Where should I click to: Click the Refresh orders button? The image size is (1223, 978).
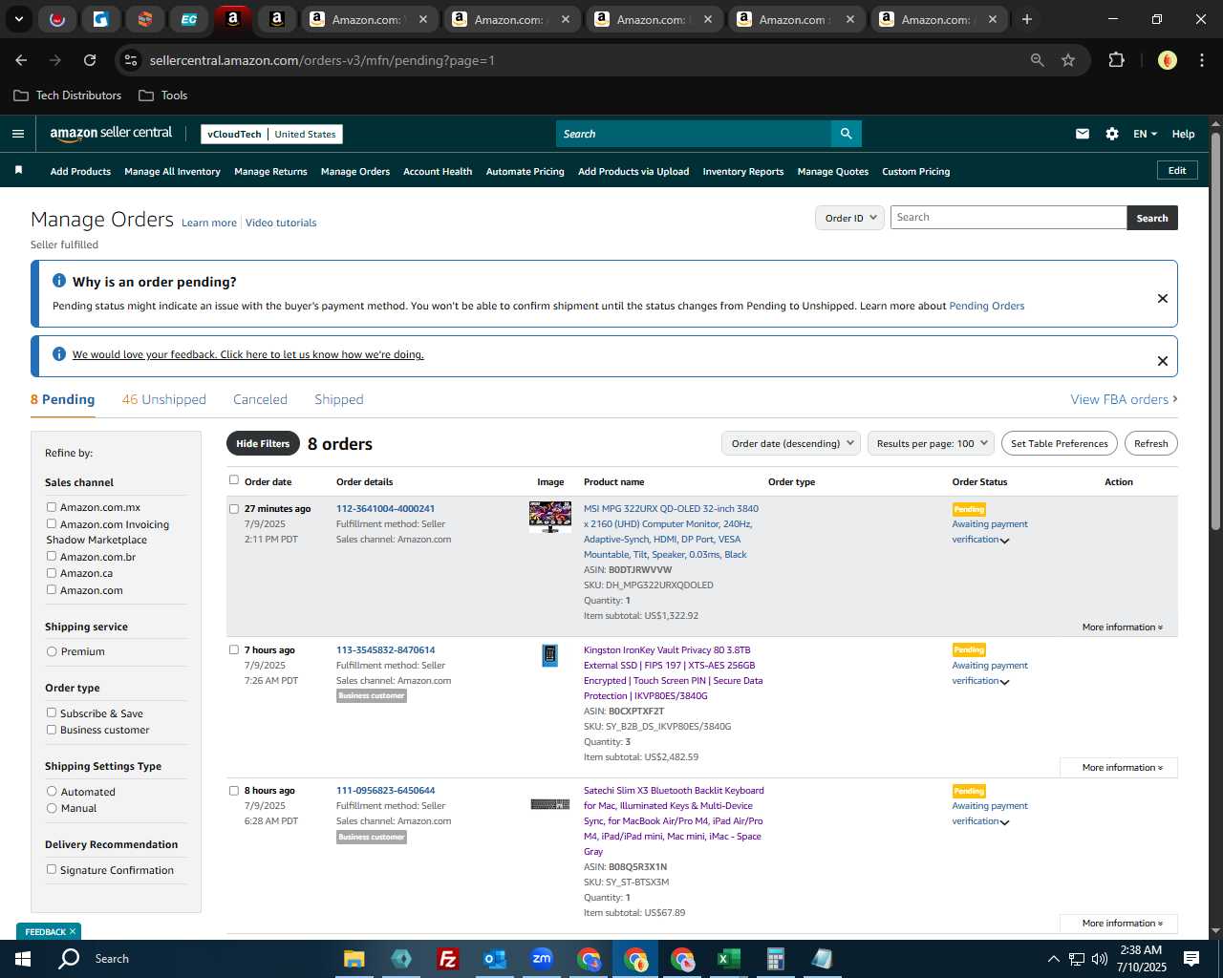1150,443
